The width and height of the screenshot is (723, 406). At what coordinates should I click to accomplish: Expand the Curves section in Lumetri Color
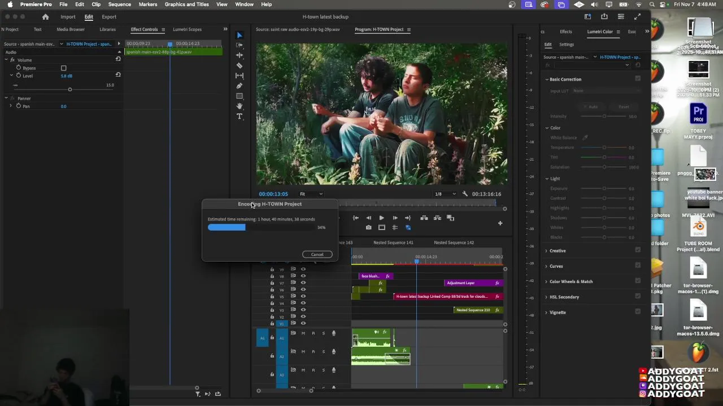tap(556, 266)
